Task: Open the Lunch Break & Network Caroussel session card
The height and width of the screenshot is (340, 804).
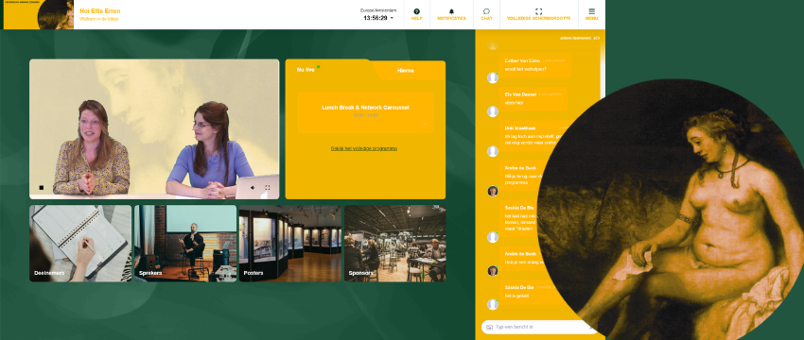Action: point(365,112)
